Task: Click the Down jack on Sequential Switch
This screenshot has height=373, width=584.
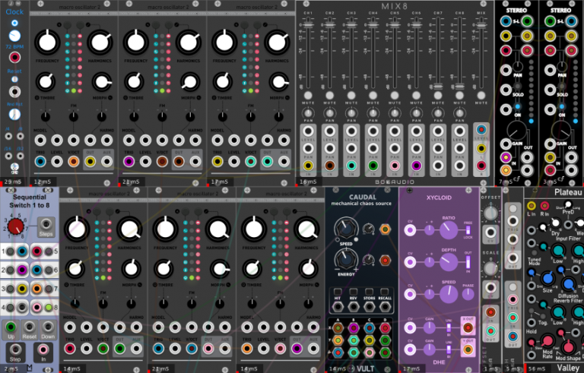Action: pyautogui.click(x=48, y=327)
